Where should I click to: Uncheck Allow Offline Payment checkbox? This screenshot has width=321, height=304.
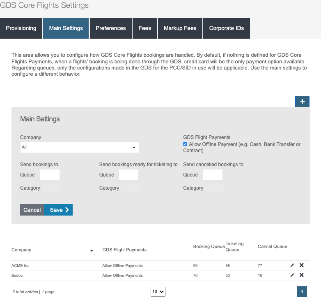(186, 144)
